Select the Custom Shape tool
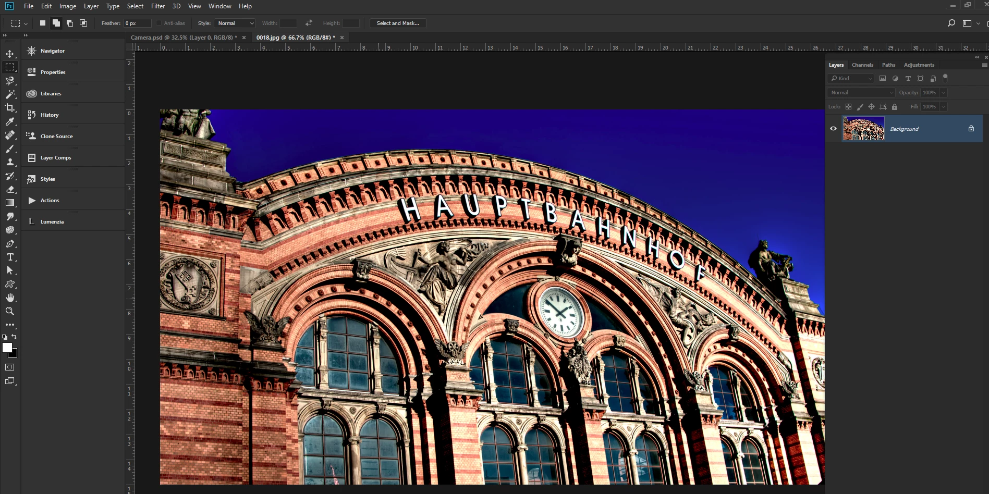The width and height of the screenshot is (989, 494). [x=10, y=284]
